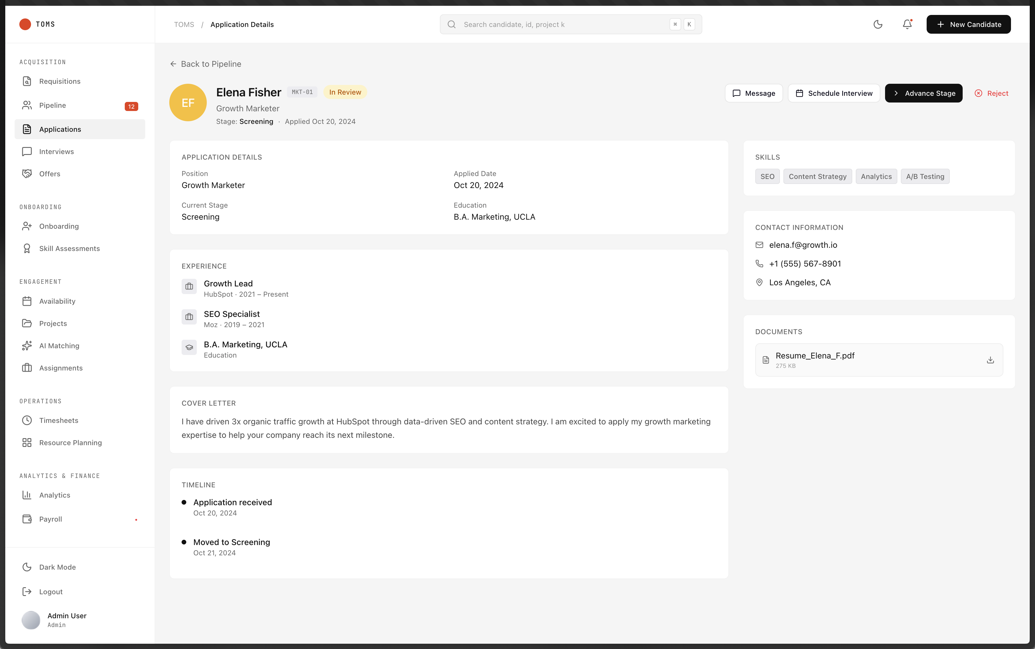1035x649 pixels.
Task: Go to Payroll section
Action: 51,519
